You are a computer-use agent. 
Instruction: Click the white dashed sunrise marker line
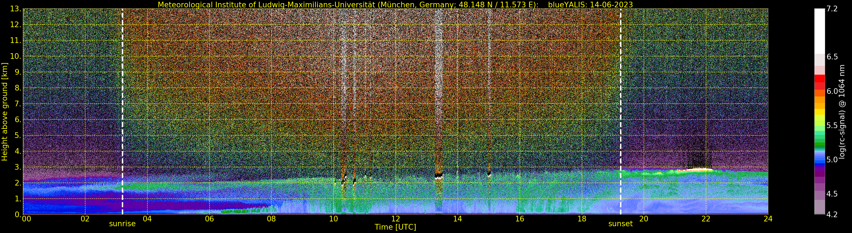122,111
